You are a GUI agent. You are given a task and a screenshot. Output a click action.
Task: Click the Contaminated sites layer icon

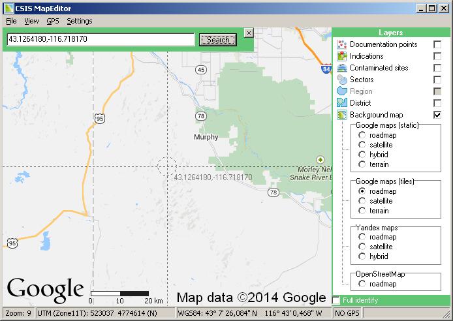click(342, 68)
